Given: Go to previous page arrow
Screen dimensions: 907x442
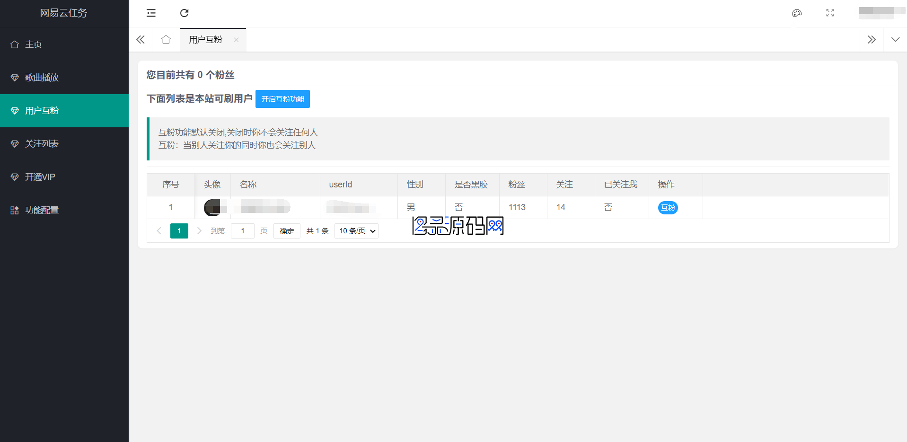Looking at the screenshot, I should point(159,231).
